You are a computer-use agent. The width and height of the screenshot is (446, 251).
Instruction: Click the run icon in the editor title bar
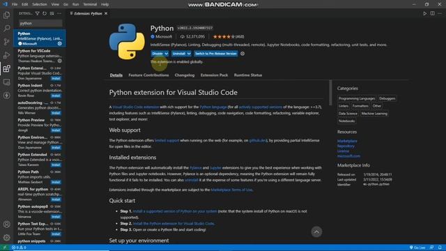coord(424,13)
